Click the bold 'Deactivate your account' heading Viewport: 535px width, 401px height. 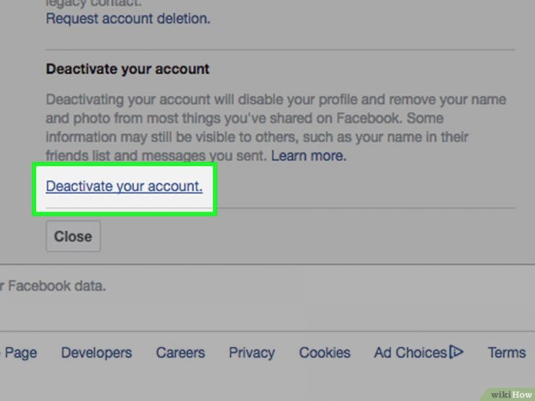tap(127, 70)
